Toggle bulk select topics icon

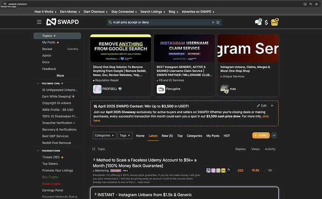[x=94, y=149]
